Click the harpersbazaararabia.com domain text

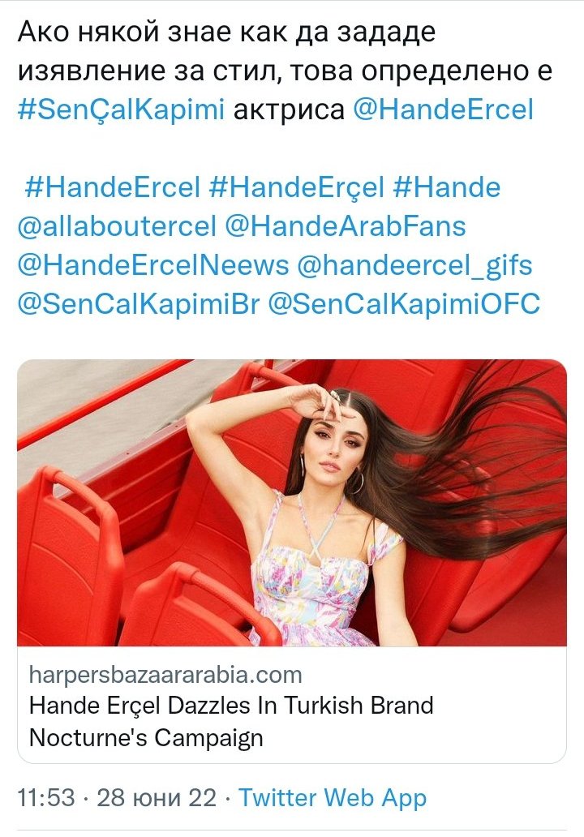(165, 675)
